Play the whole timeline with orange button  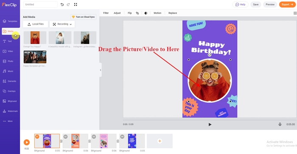click(27, 142)
